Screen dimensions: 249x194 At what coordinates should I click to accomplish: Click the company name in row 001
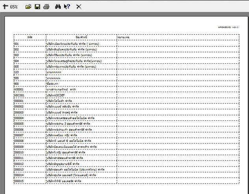point(73,44)
